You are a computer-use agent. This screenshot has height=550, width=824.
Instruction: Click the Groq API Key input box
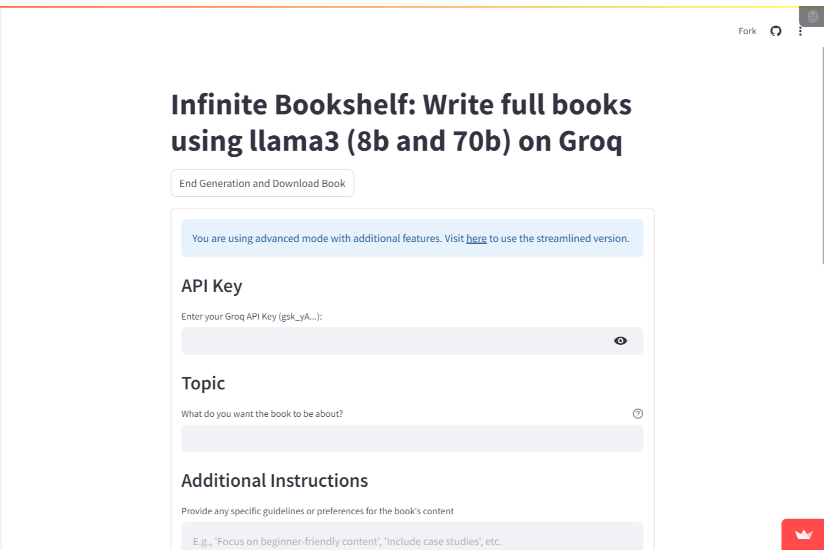tap(385, 340)
